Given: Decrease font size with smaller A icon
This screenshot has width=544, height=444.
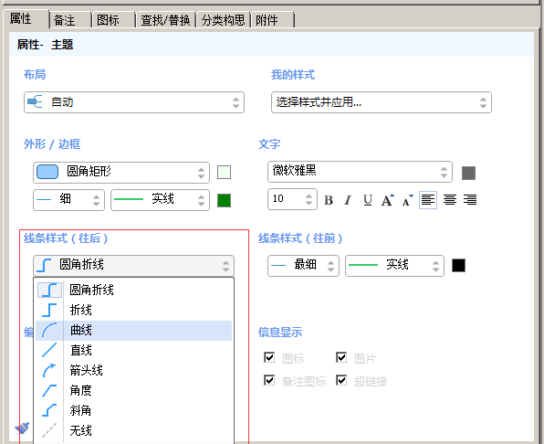Looking at the screenshot, I should [x=407, y=200].
